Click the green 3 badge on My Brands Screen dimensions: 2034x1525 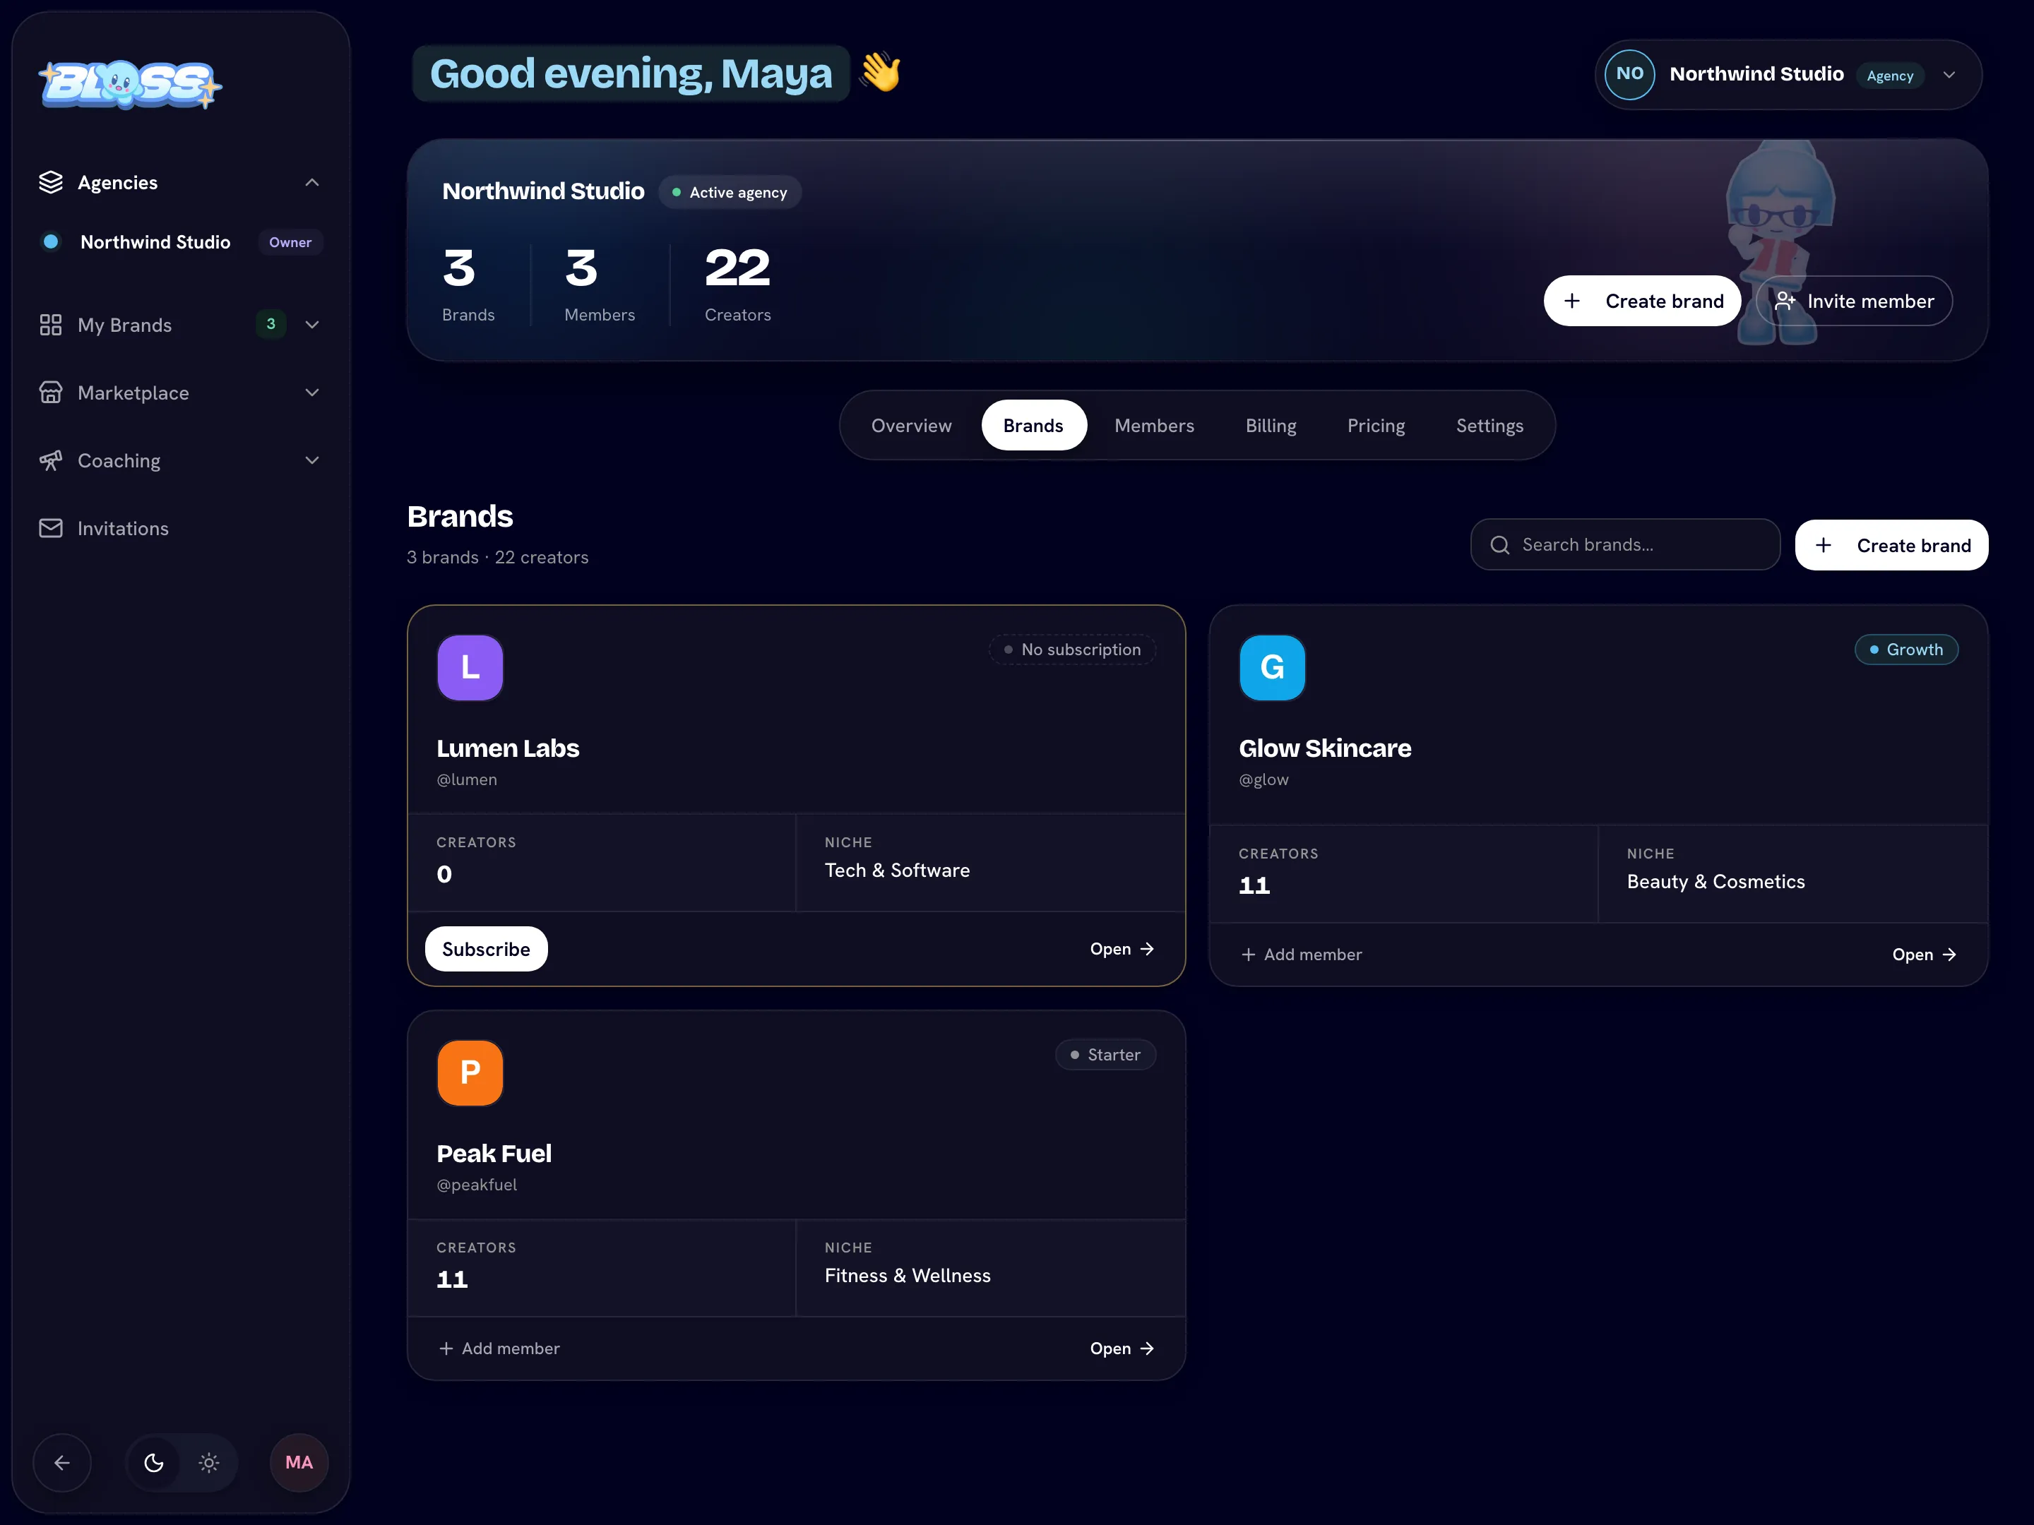[270, 323]
